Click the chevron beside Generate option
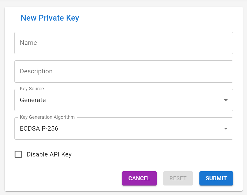Screen dimensions: 247x195 click(x=226, y=100)
